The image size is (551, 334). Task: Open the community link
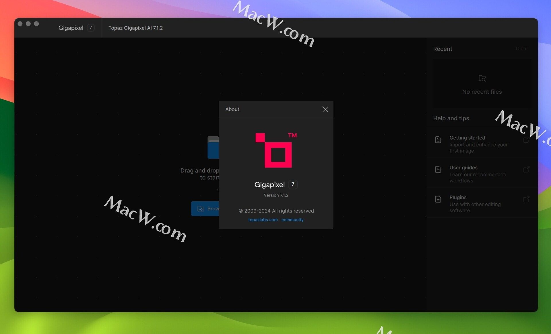click(292, 220)
